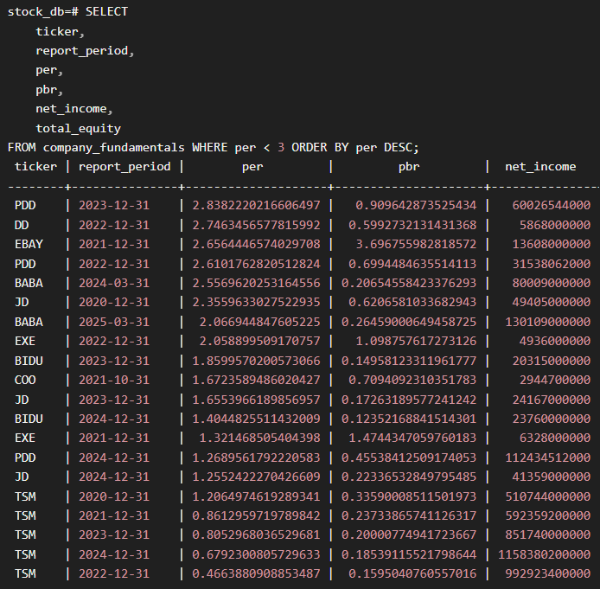Select the COO ticker cell
600x589 pixels.
[x=25, y=380]
